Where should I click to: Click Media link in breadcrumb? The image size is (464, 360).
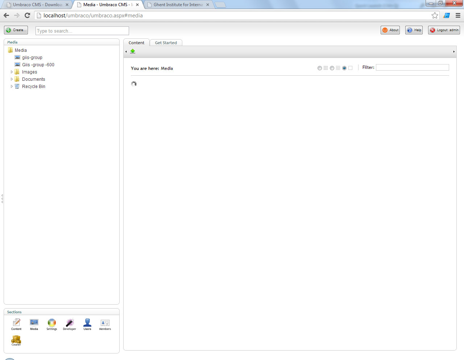(167, 68)
